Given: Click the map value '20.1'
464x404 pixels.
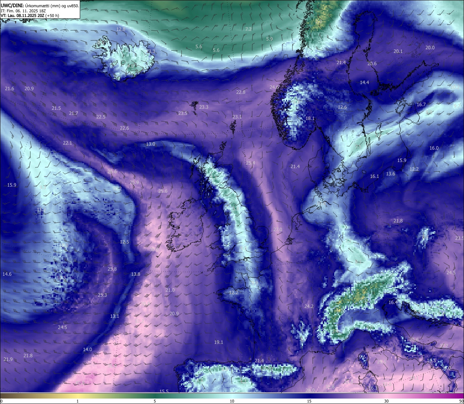Looking at the screenshot, I should coord(398,51).
